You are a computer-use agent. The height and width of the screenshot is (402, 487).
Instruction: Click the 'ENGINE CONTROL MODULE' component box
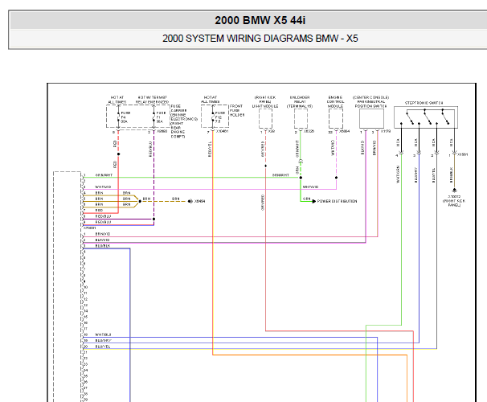coord(336,118)
